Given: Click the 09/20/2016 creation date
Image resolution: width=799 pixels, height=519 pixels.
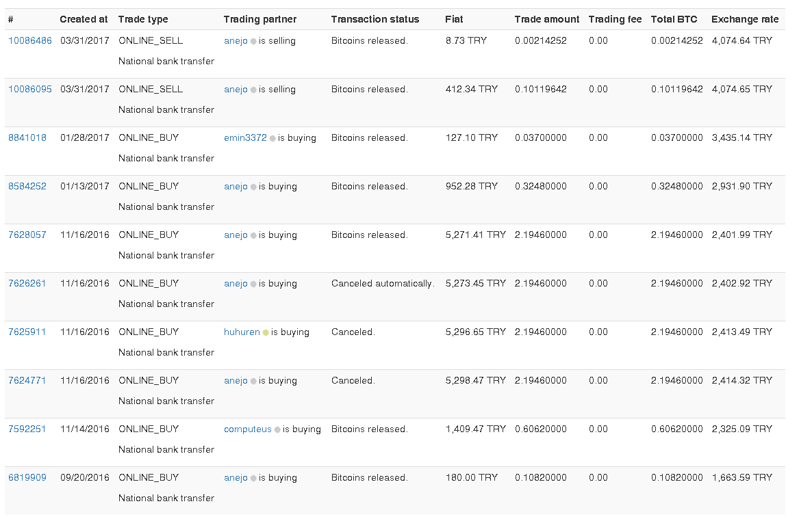Looking at the screenshot, I should click(85, 477).
